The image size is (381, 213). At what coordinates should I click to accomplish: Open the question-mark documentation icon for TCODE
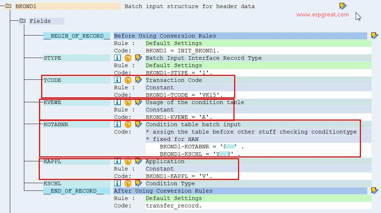128,80
